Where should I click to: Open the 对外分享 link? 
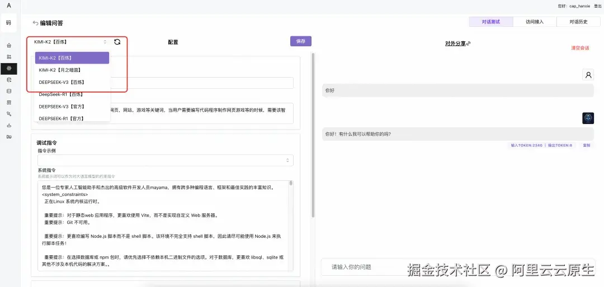tap(457, 44)
